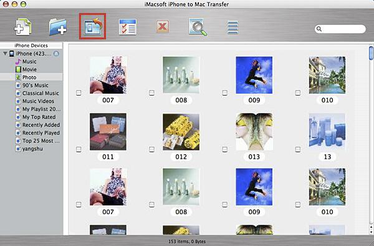The image size is (374, 246).
Task: Open the Movie library in sidebar
Action: pyautogui.click(x=29, y=69)
